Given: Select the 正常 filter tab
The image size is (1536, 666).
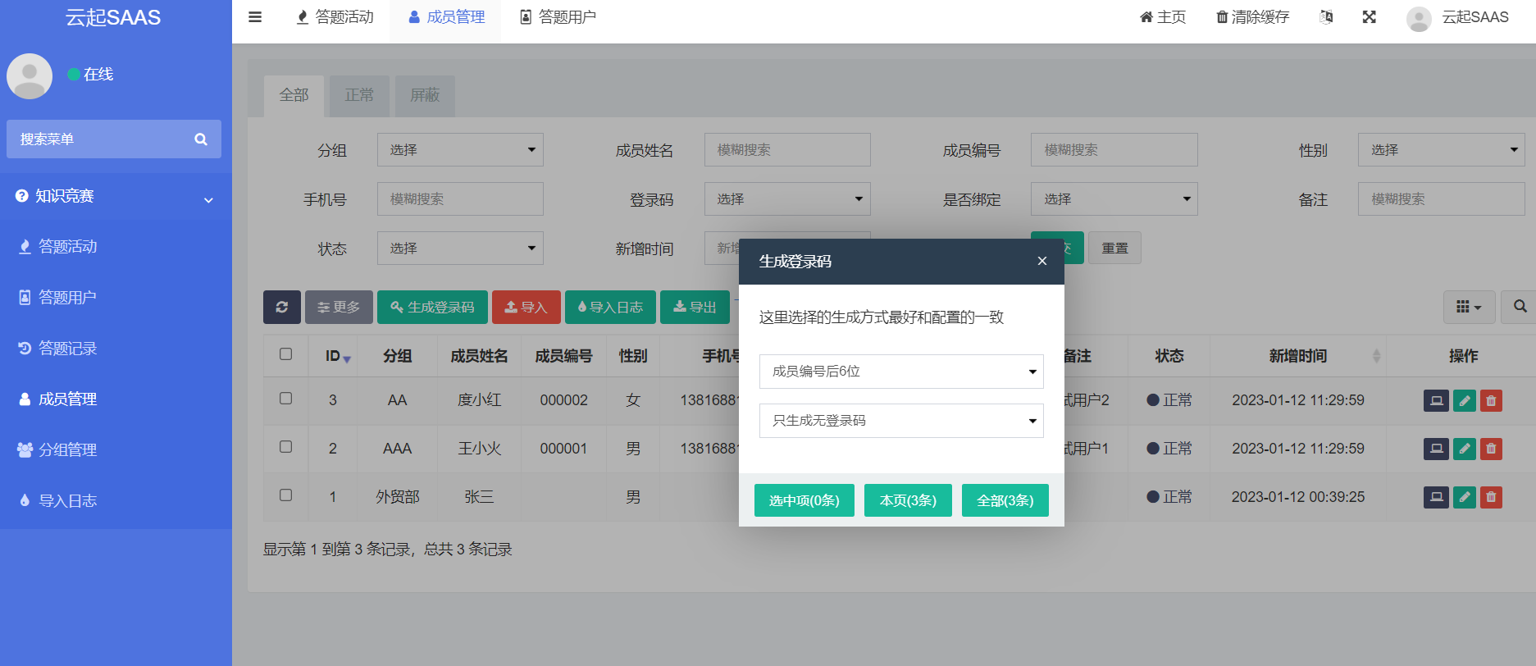Looking at the screenshot, I should 359,96.
